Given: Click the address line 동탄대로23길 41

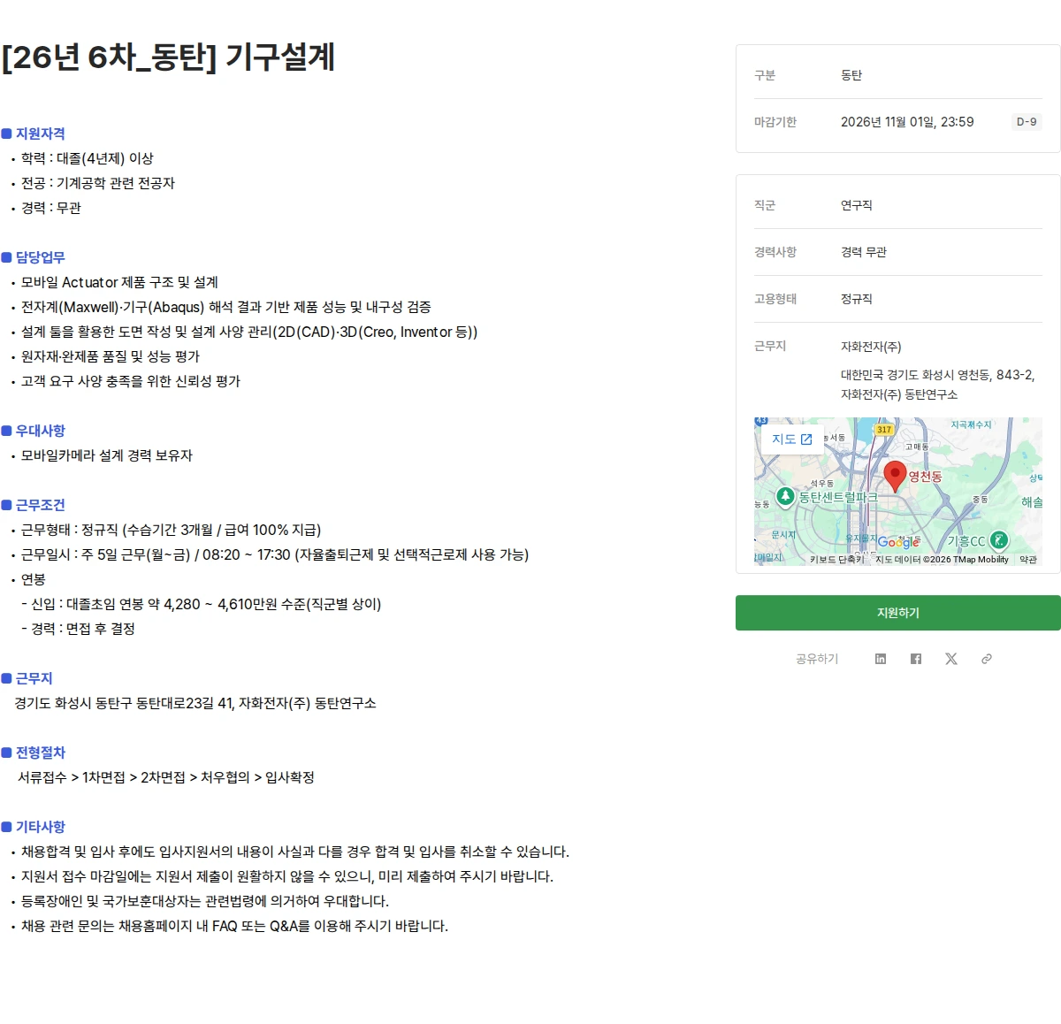Looking at the screenshot, I should point(195,703).
